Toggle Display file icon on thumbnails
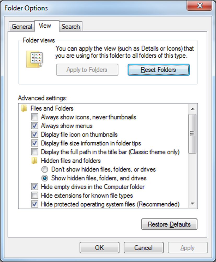Screen dimensions: 216x262 [x=34, y=135]
